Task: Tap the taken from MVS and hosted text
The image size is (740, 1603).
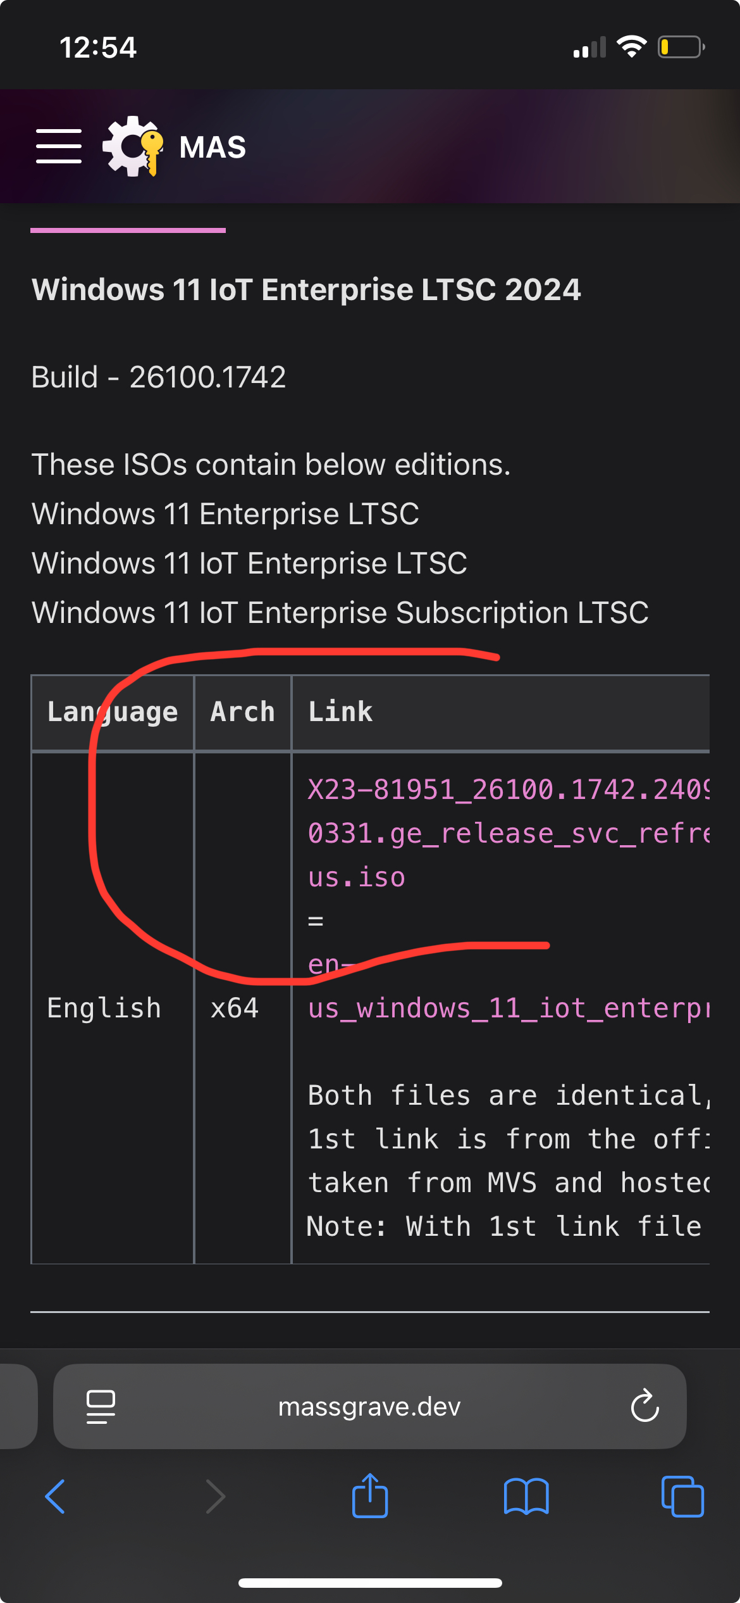Action: click(508, 1183)
